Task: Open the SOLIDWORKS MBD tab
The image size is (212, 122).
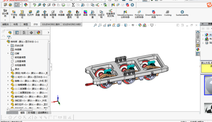Action: pyautogui.click(x=72, y=24)
